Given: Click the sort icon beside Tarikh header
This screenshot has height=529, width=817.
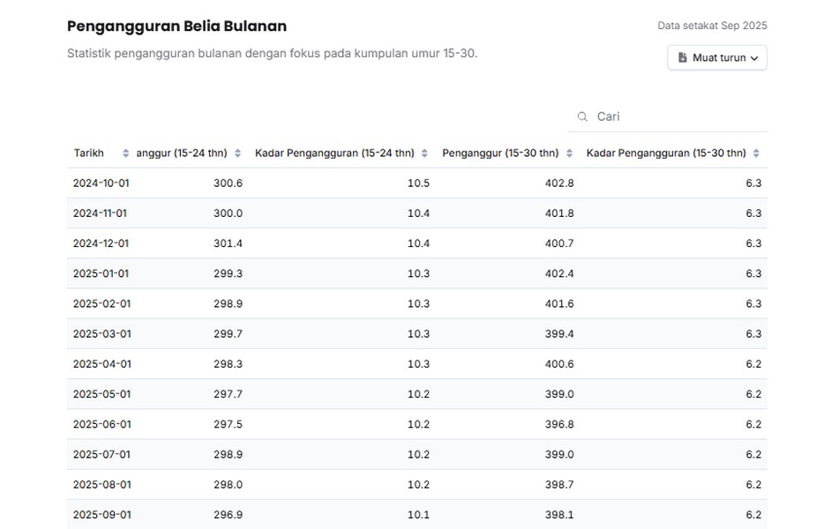Looking at the screenshot, I should click(x=126, y=153).
